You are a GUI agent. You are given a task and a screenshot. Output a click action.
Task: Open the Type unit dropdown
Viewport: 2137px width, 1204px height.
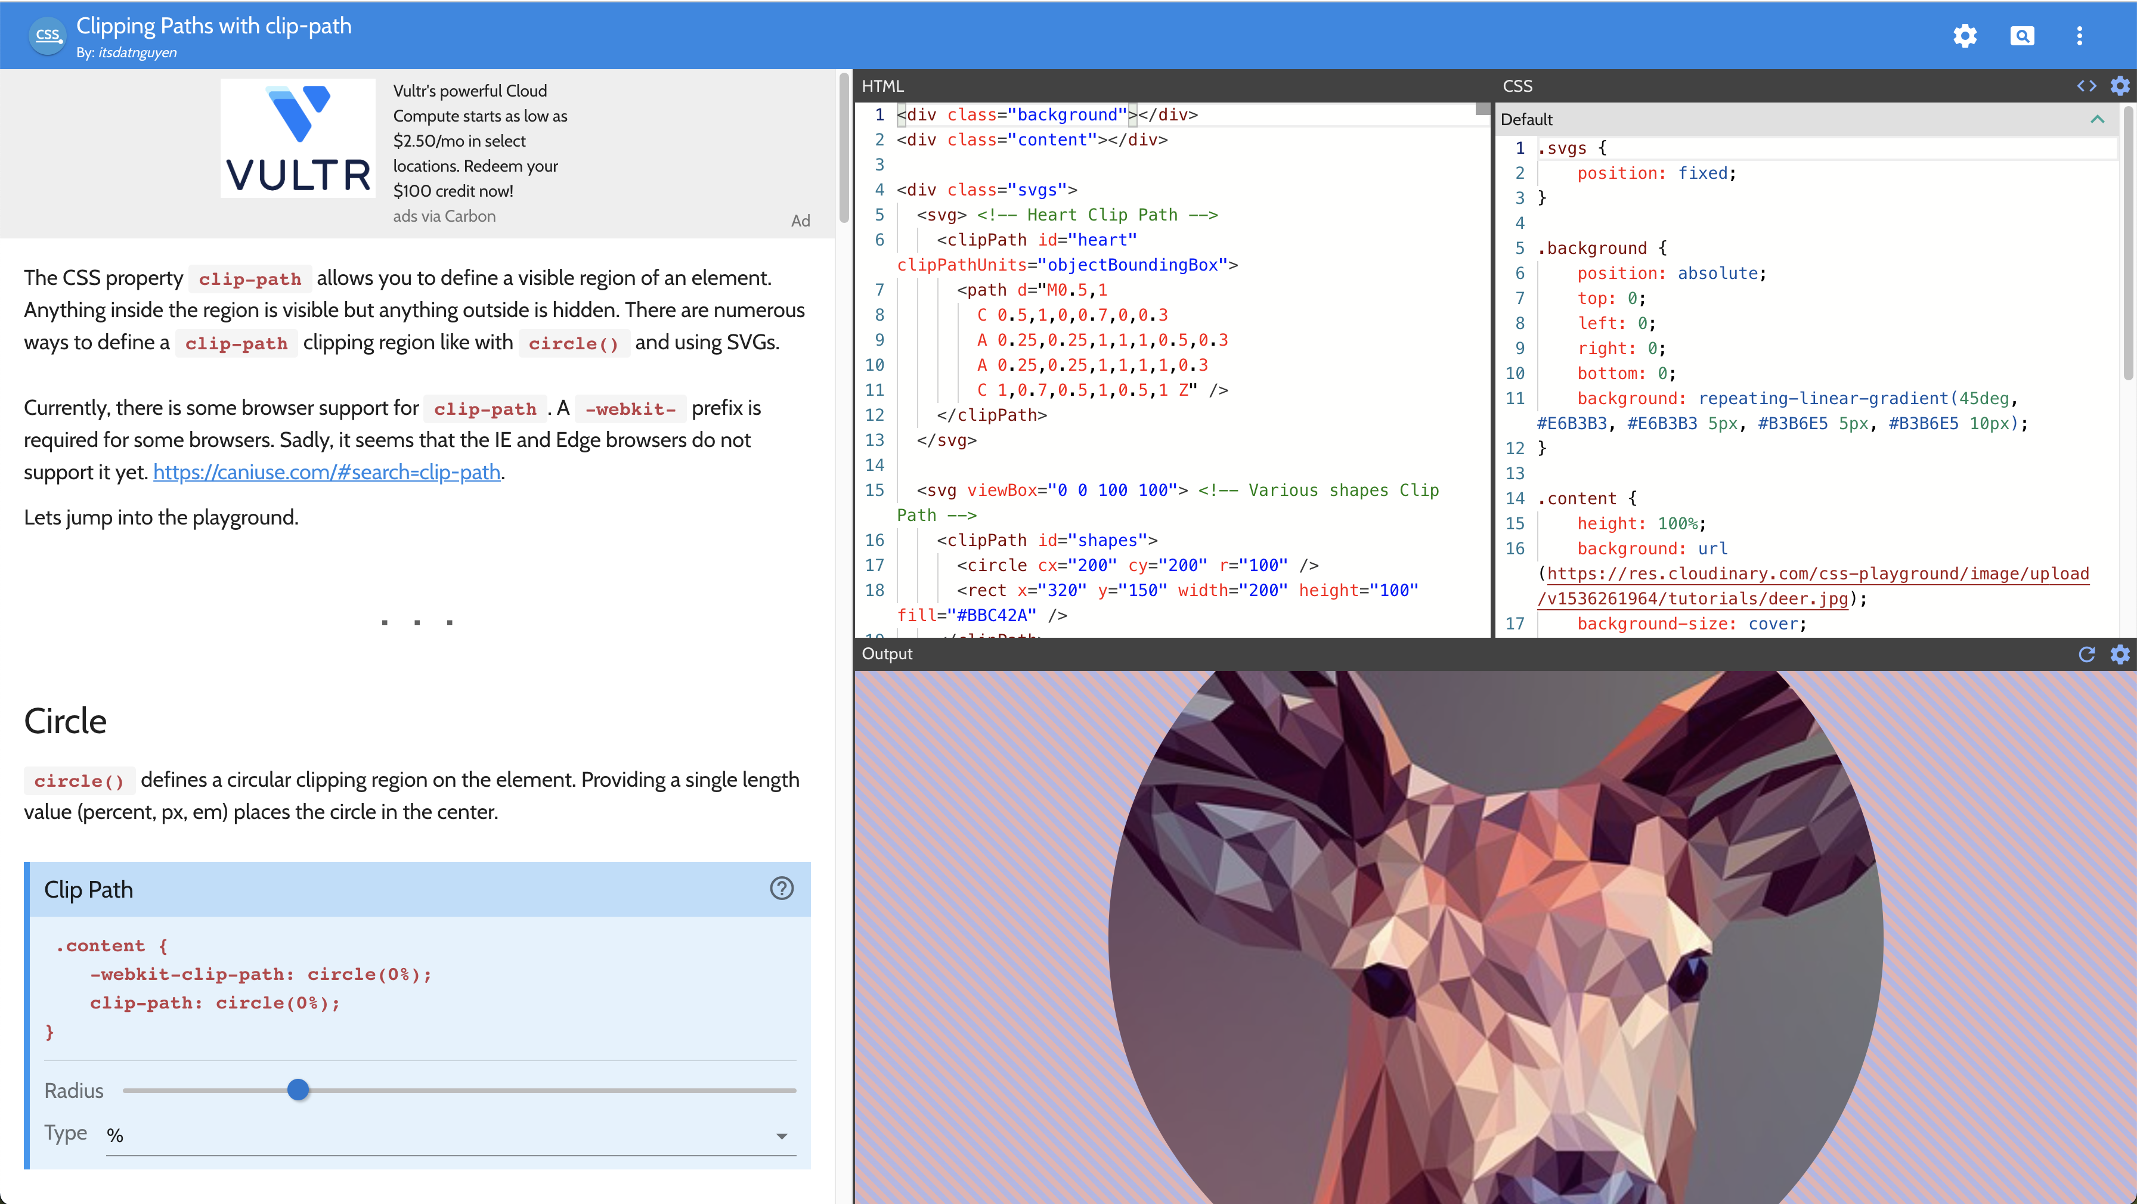click(781, 1135)
